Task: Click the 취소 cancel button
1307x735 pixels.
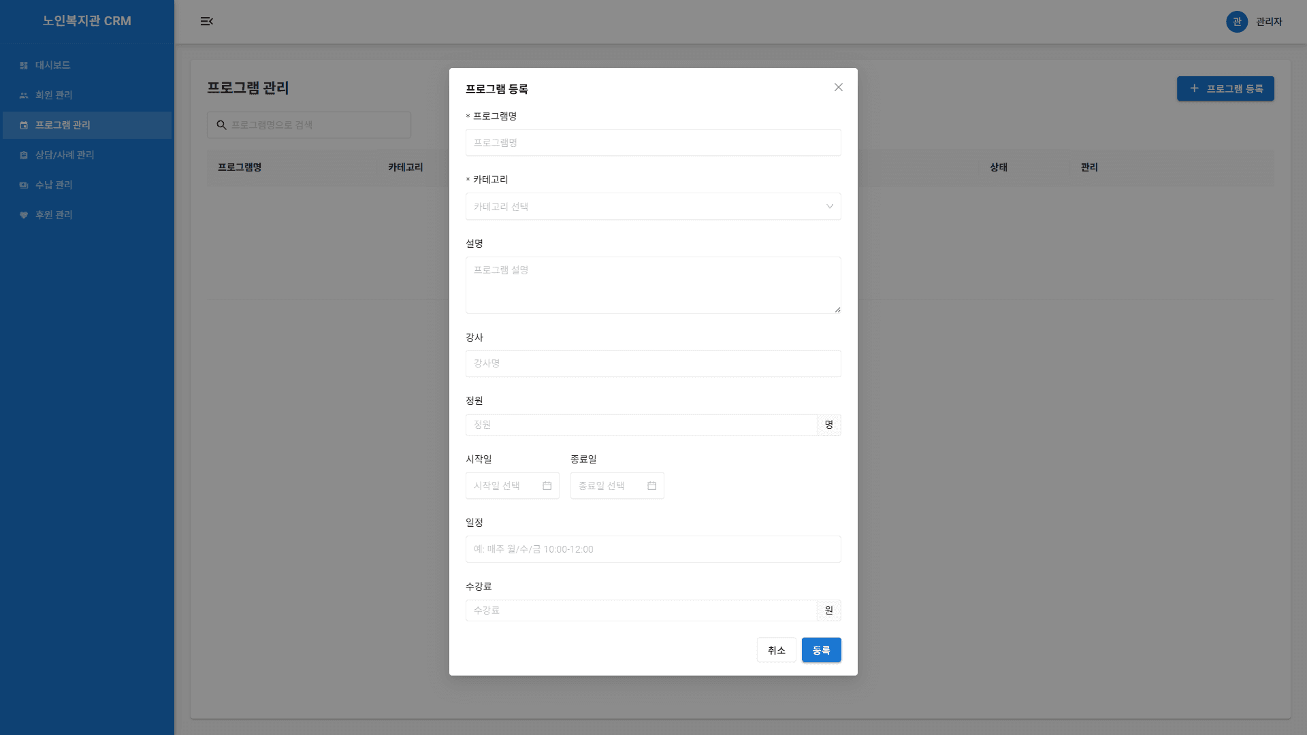Action: [x=776, y=650]
